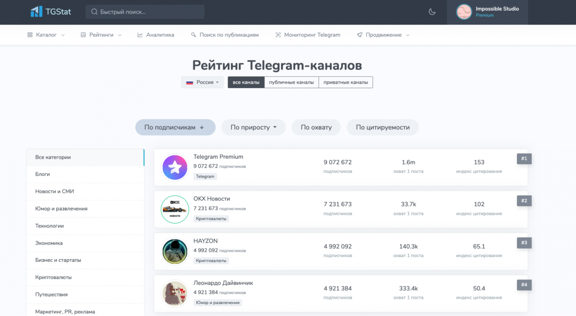This screenshot has height=316, width=576.
Task: Toggle dark mode moon icon
Action: click(x=432, y=12)
